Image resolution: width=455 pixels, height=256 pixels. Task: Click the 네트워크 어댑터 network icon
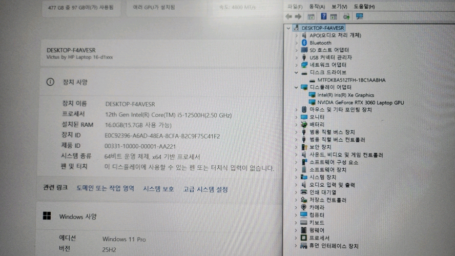pos(304,65)
